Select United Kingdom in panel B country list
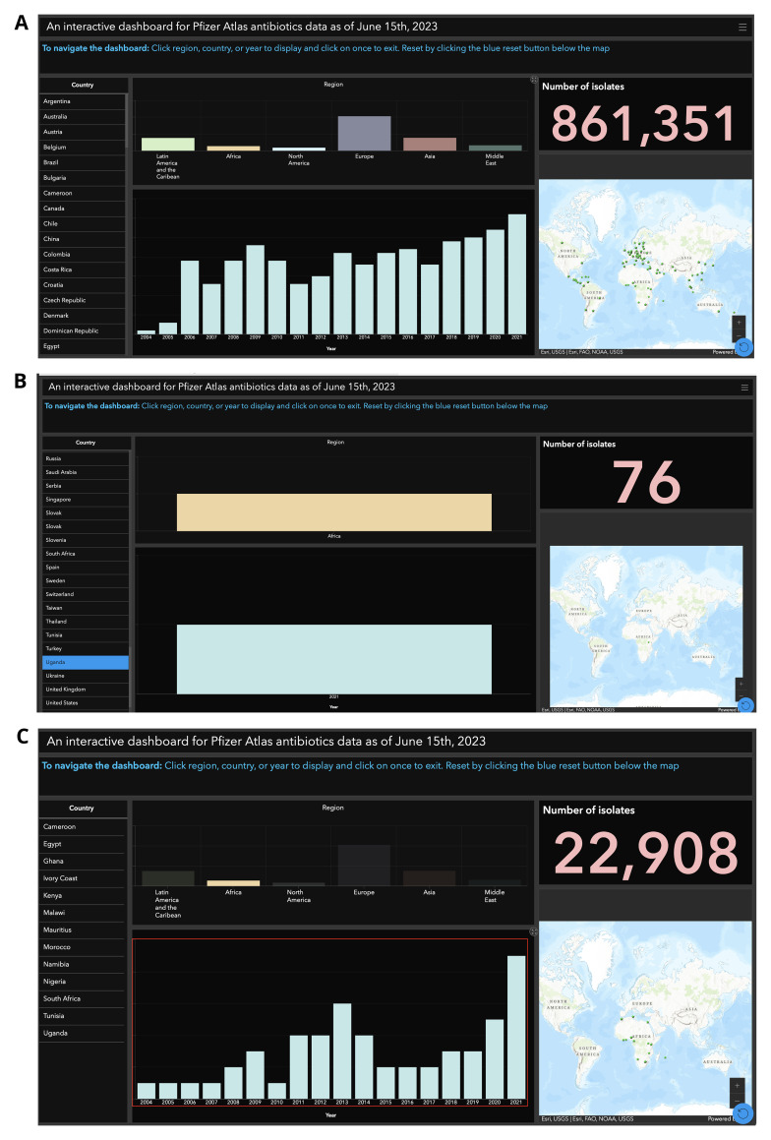 click(86, 690)
